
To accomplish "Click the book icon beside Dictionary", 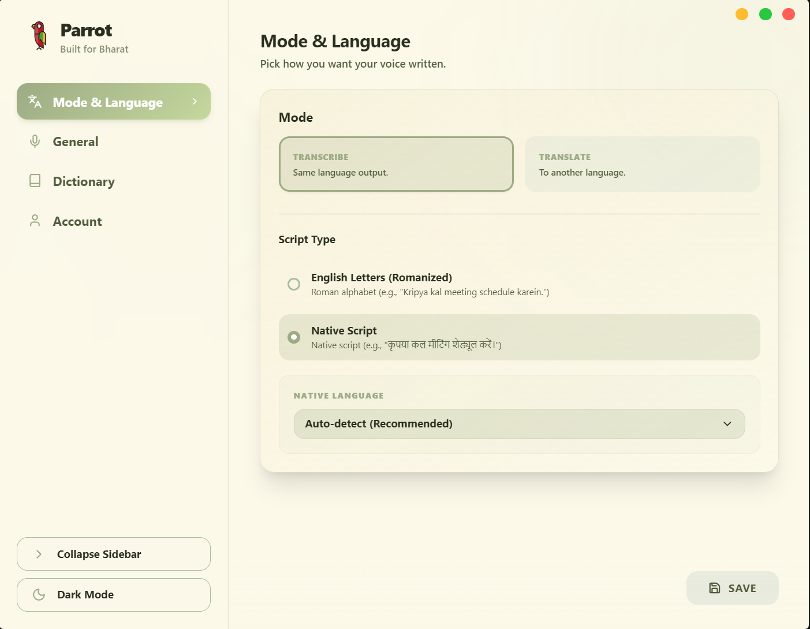I will click(x=34, y=181).
